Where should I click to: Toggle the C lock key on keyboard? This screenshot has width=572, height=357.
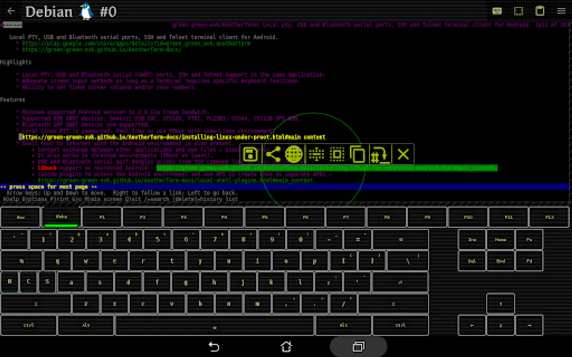click(x=28, y=282)
